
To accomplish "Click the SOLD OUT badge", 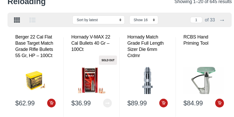I will 108,60.
